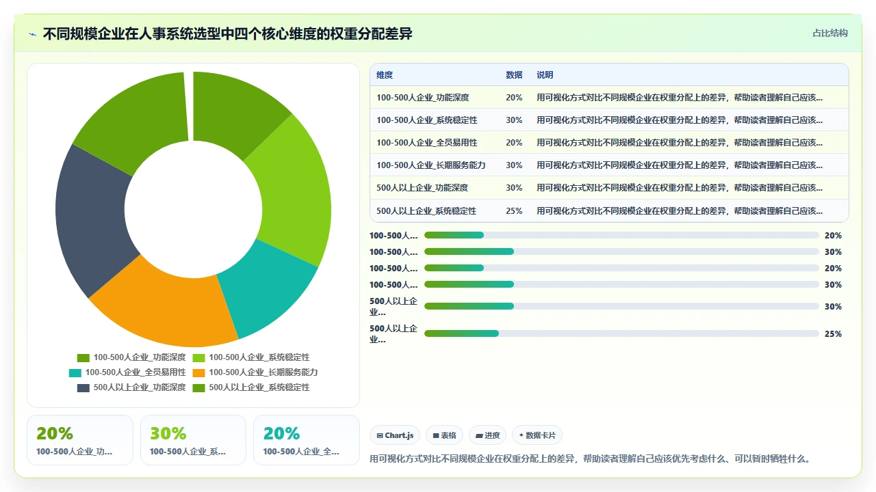Select table cell 100-500人企业_功能深度
Image resolution: width=876 pixels, height=492 pixels.
coord(423,98)
